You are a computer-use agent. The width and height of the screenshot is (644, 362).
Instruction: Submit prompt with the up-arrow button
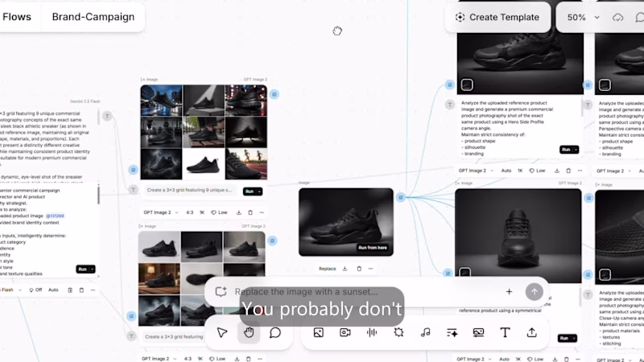coord(535,292)
